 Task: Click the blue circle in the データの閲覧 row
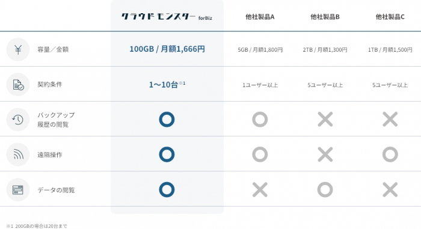click(x=167, y=189)
